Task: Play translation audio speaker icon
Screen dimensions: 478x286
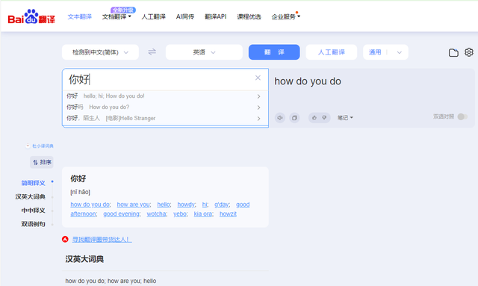Action: (280, 118)
